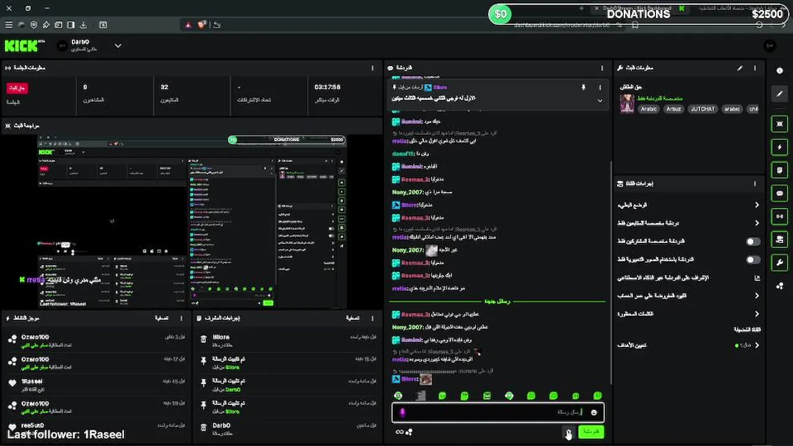
Task: Click the chat message input field
Action: pos(497,413)
